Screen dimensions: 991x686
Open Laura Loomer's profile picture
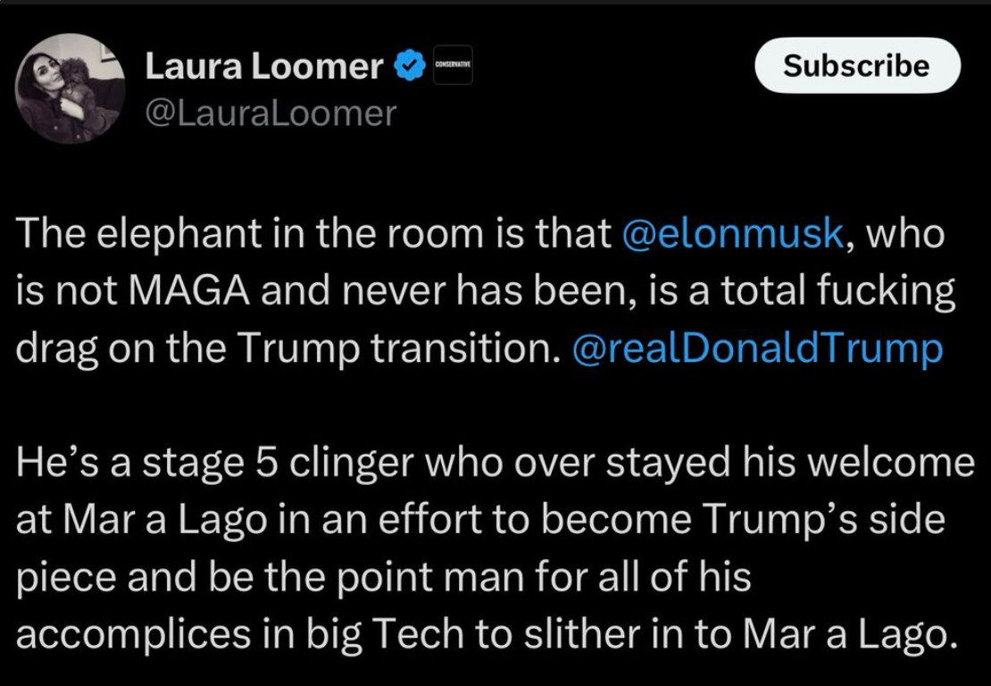coord(70,88)
